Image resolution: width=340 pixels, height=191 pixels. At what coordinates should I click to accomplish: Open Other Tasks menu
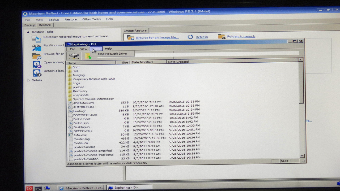(91, 19)
